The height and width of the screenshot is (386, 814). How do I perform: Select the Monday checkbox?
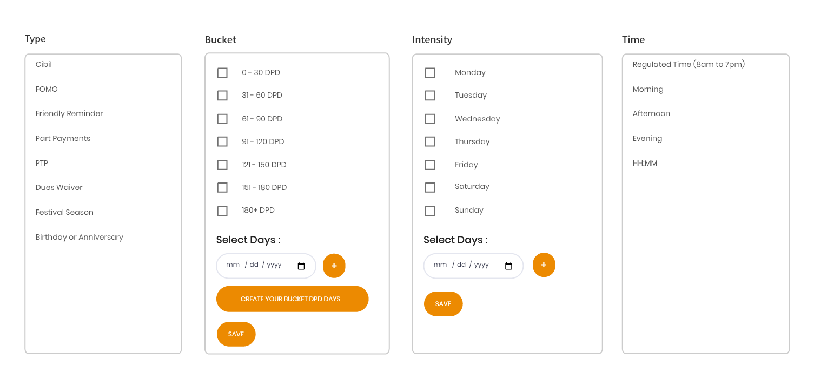click(429, 73)
